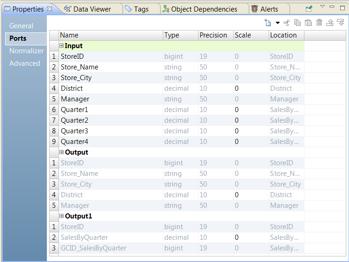This screenshot has width=349, height=262.
Task: Select the Advanced section
Action: tap(25, 63)
